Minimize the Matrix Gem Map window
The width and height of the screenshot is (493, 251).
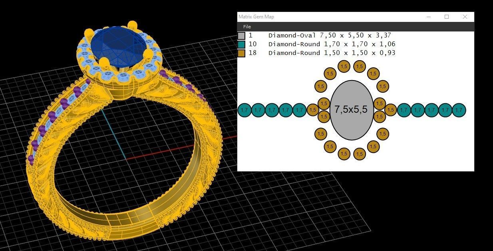pos(429,17)
